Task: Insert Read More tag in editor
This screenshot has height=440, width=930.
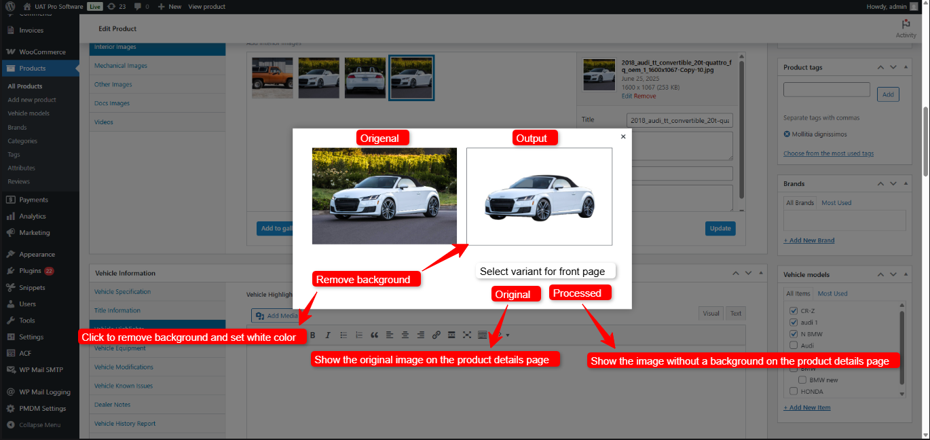Action: [451, 335]
